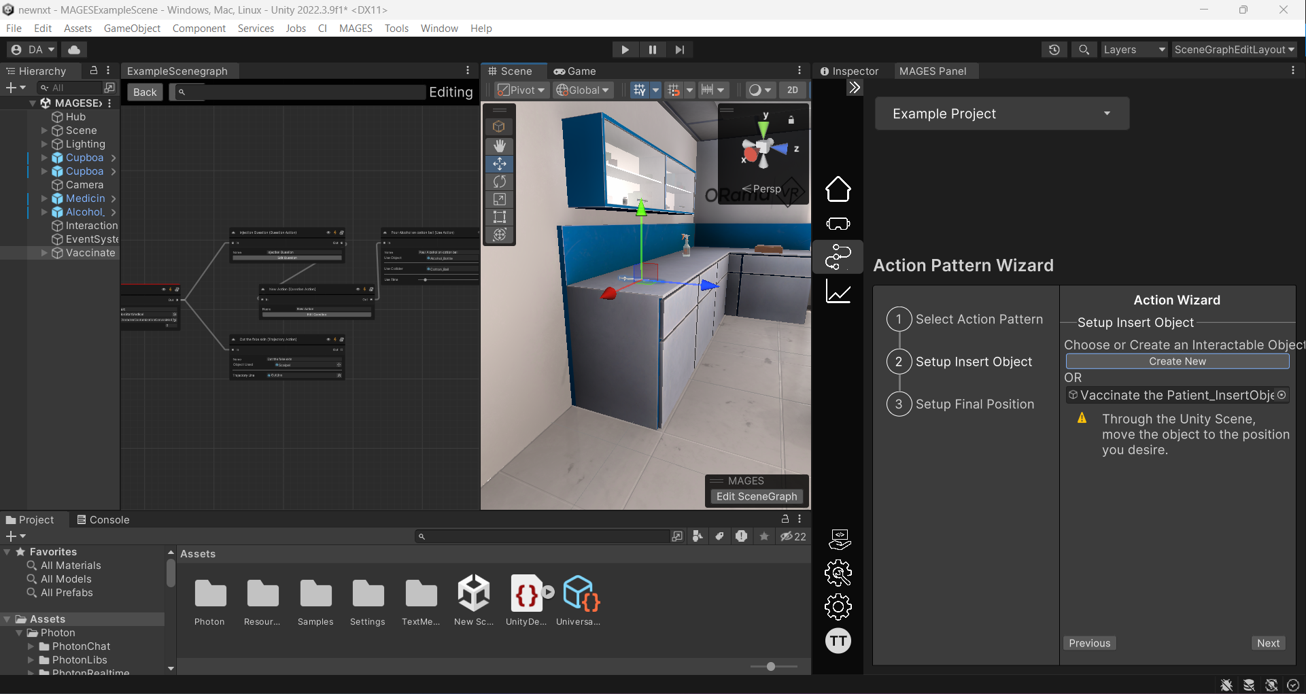Select the Transform tool in Scene toolbar
Image resolution: width=1306 pixels, height=694 pixels.
(500, 235)
